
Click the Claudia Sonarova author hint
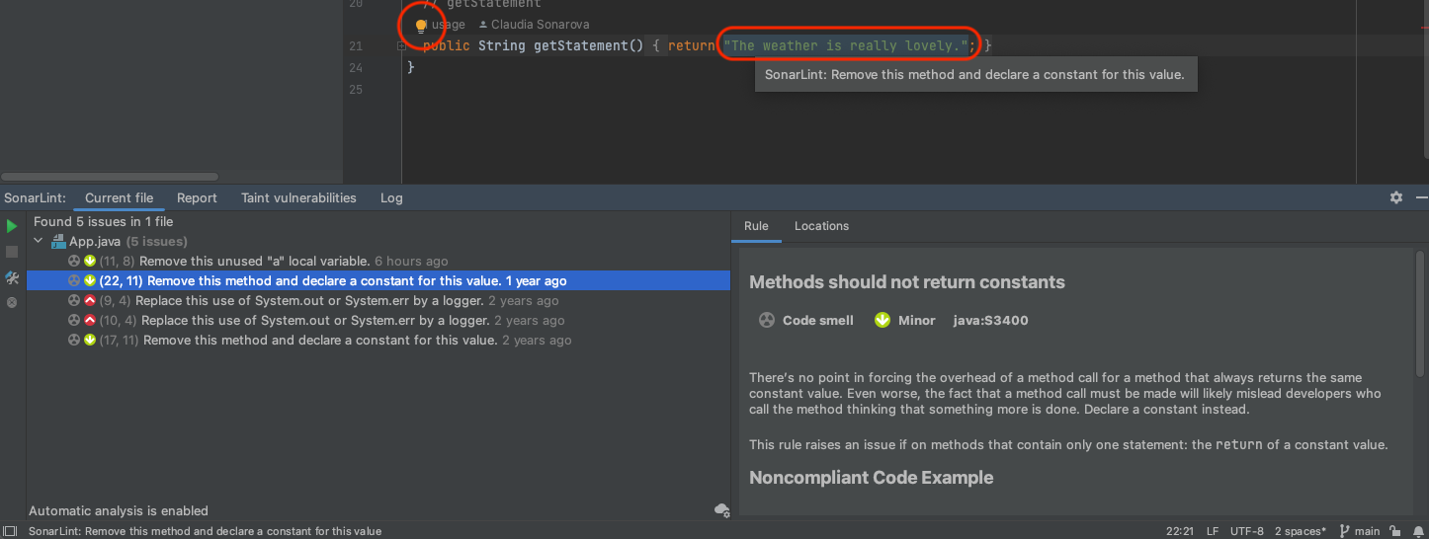[535, 25]
